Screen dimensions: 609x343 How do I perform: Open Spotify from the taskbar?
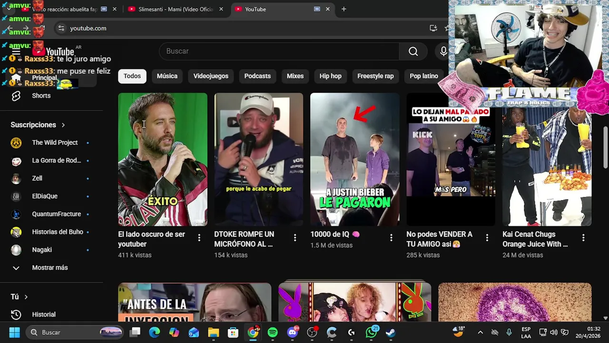click(x=273, y=333)
